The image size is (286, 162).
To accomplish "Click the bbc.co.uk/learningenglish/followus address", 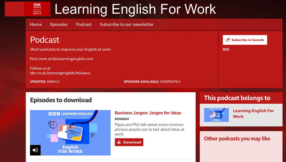I will click(60, 73).
